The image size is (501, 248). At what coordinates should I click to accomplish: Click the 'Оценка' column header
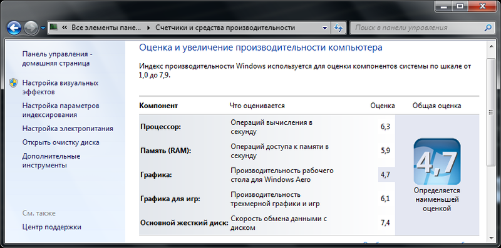(383, 106)
